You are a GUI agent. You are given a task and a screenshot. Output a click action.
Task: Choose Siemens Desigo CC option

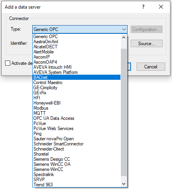coord(77,159)
